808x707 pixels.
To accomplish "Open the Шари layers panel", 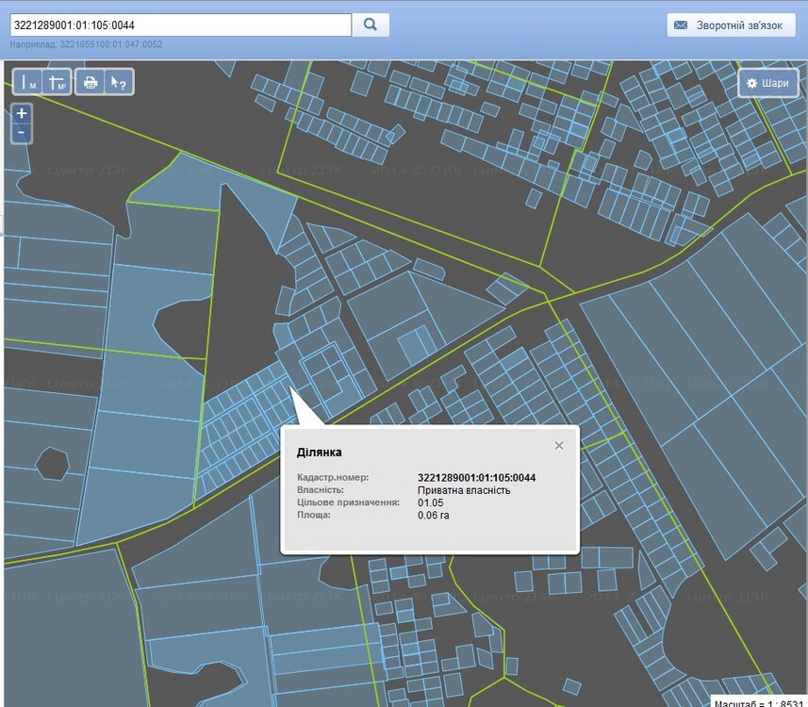I will [767, 83].
